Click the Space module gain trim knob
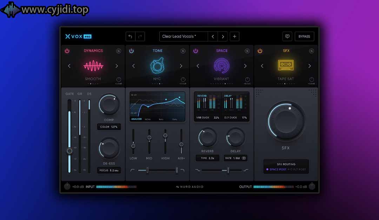 tap(247, 80)
